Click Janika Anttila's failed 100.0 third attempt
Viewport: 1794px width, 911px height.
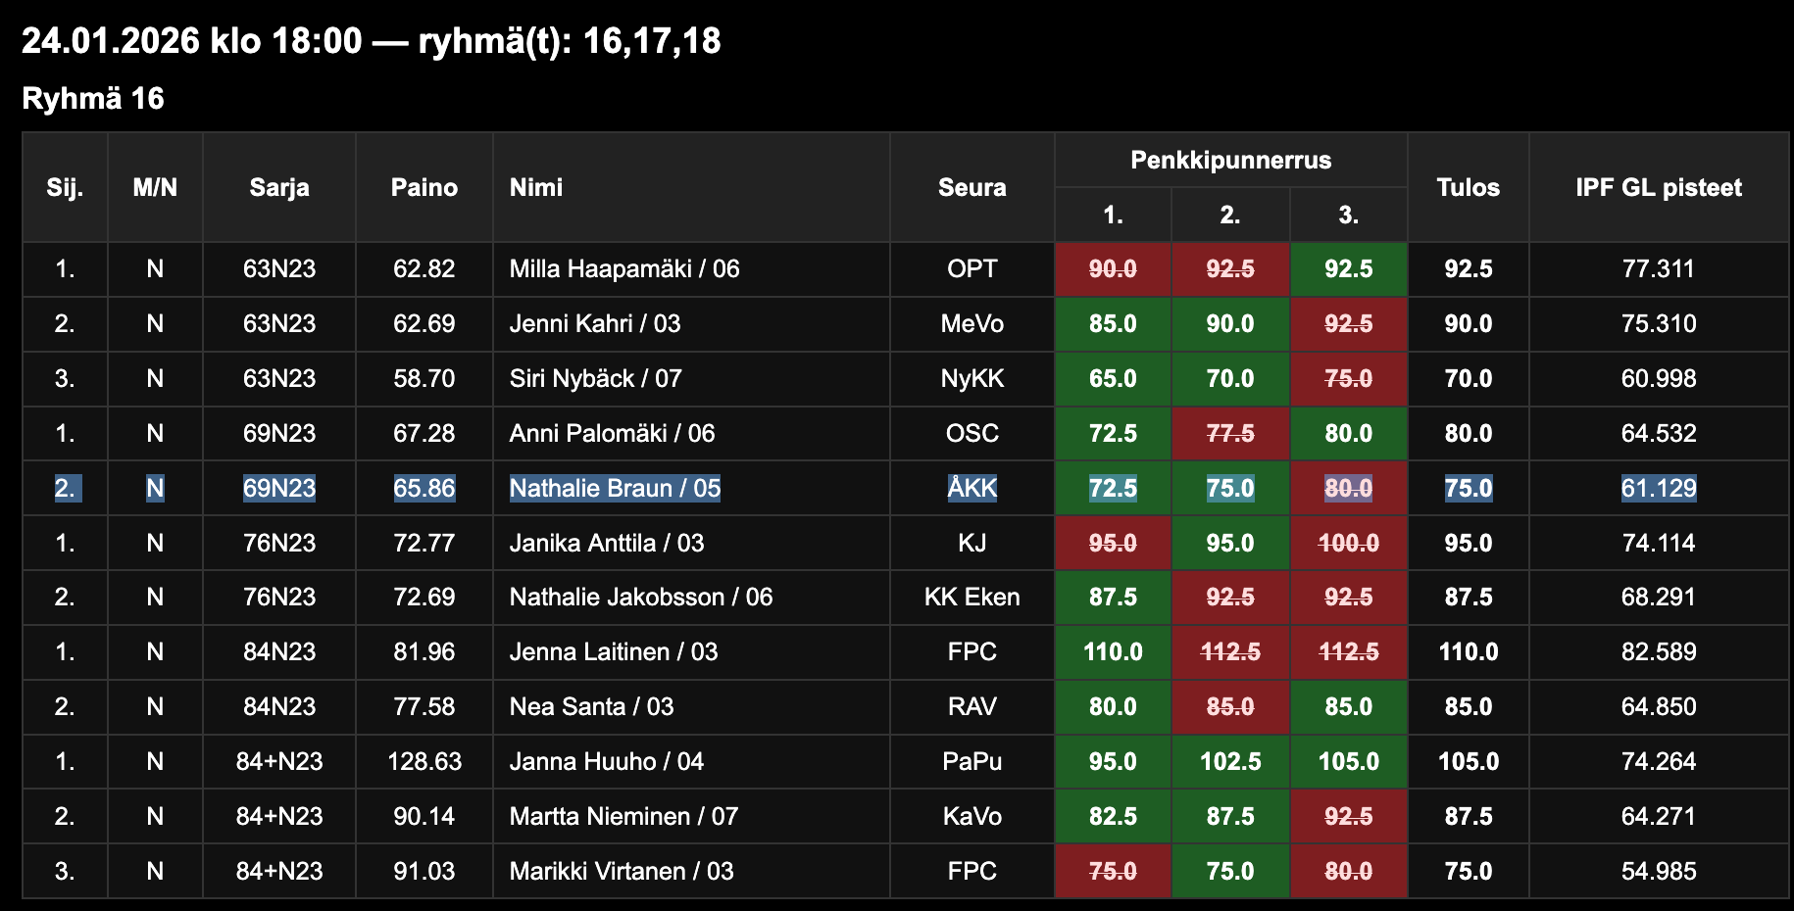(x=1348, y=543)
